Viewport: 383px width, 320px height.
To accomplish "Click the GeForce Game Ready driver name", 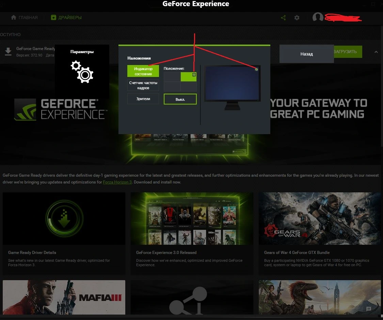I will 36,49.
